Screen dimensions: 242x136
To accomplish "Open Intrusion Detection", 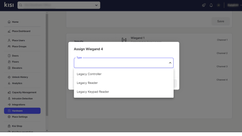I will point(22,99).
